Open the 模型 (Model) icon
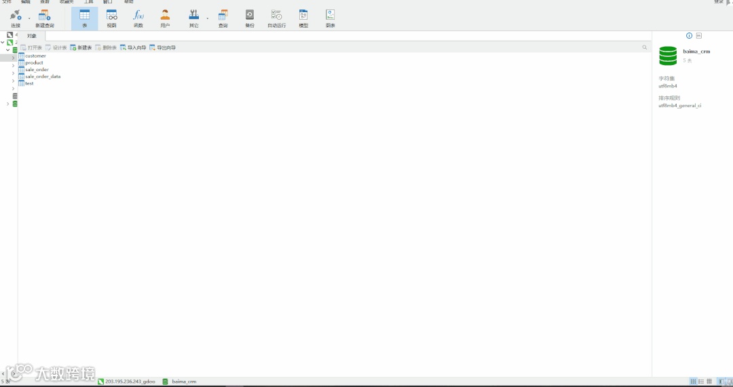 click(x=303, y=19)
